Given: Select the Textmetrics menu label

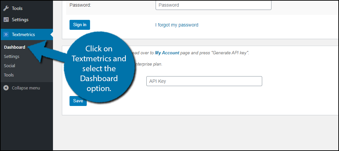Looking at the screenshot, I should [x=24, y=34].
